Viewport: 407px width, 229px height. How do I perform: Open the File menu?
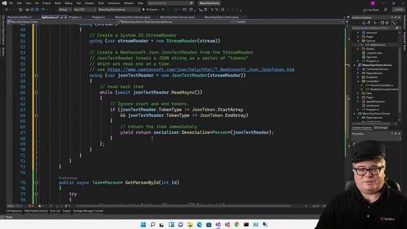tap(11, 3)
